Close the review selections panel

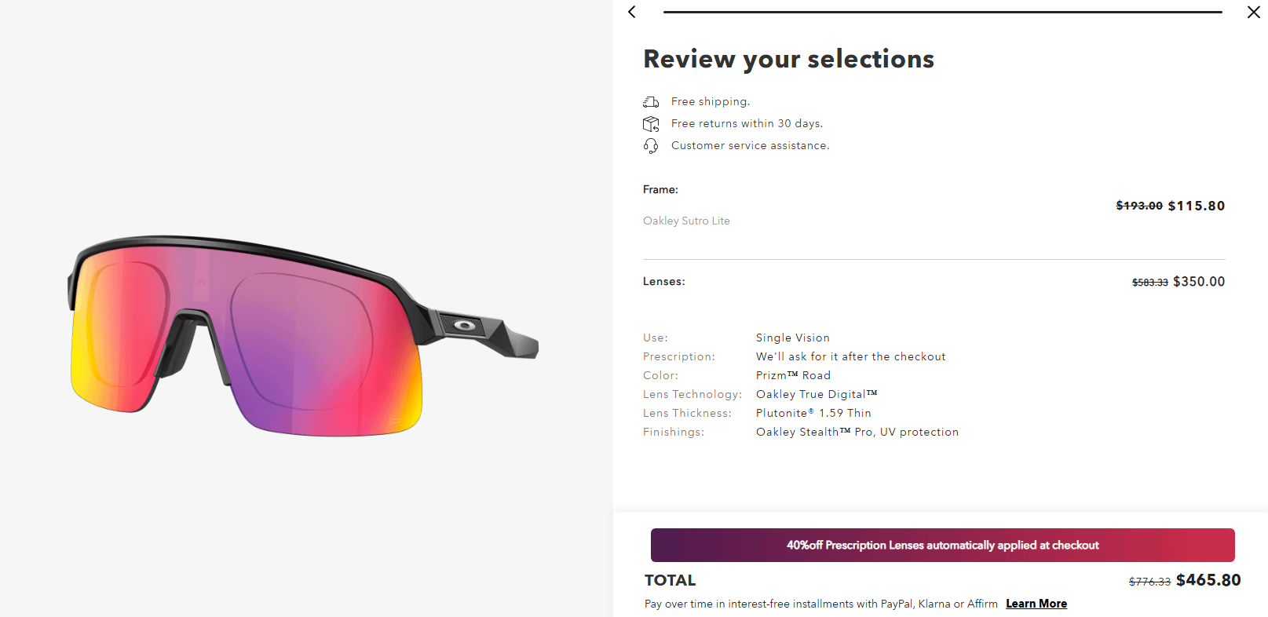tap(1254, 12)
